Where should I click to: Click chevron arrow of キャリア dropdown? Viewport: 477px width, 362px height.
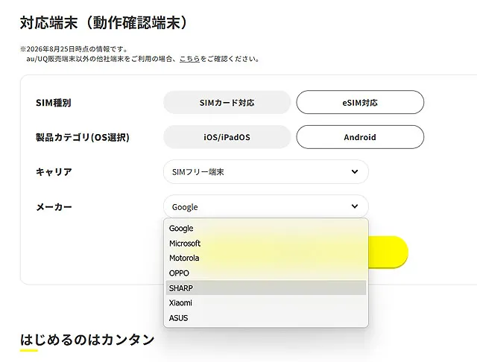[355, 172]
